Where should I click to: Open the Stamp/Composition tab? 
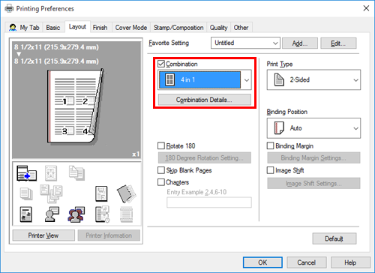(178, 28)
